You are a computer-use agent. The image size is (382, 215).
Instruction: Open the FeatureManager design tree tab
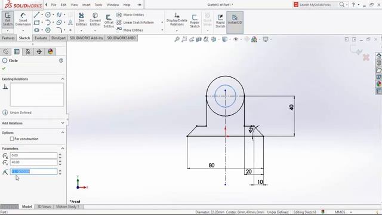pyautogui.click(x=5, y=51)
